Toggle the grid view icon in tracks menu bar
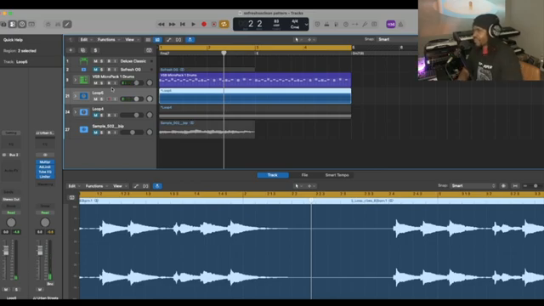The image size is (544, 306). pyautogui.click(x=157, y=40)
